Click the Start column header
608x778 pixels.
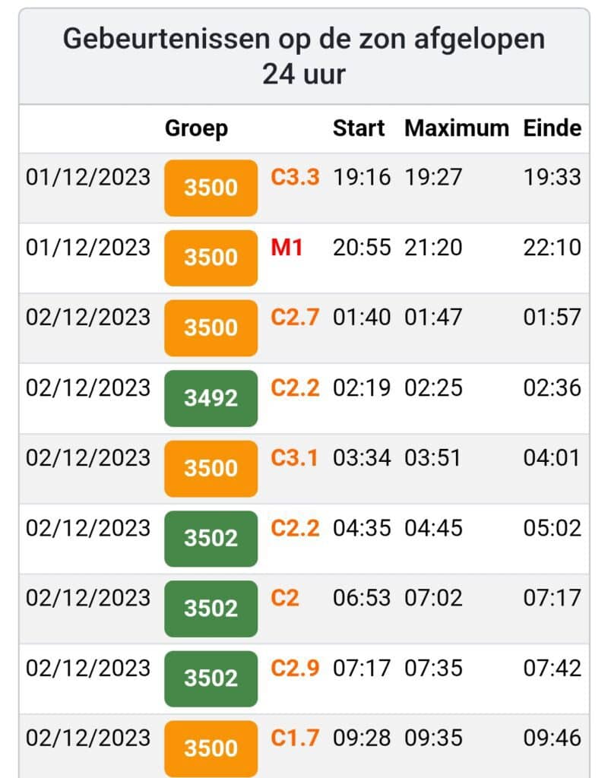(x=359, y=128)
